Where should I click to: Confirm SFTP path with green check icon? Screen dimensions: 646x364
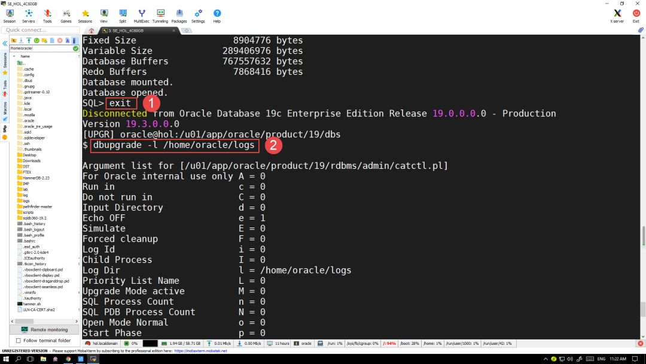tap(75, 48)
